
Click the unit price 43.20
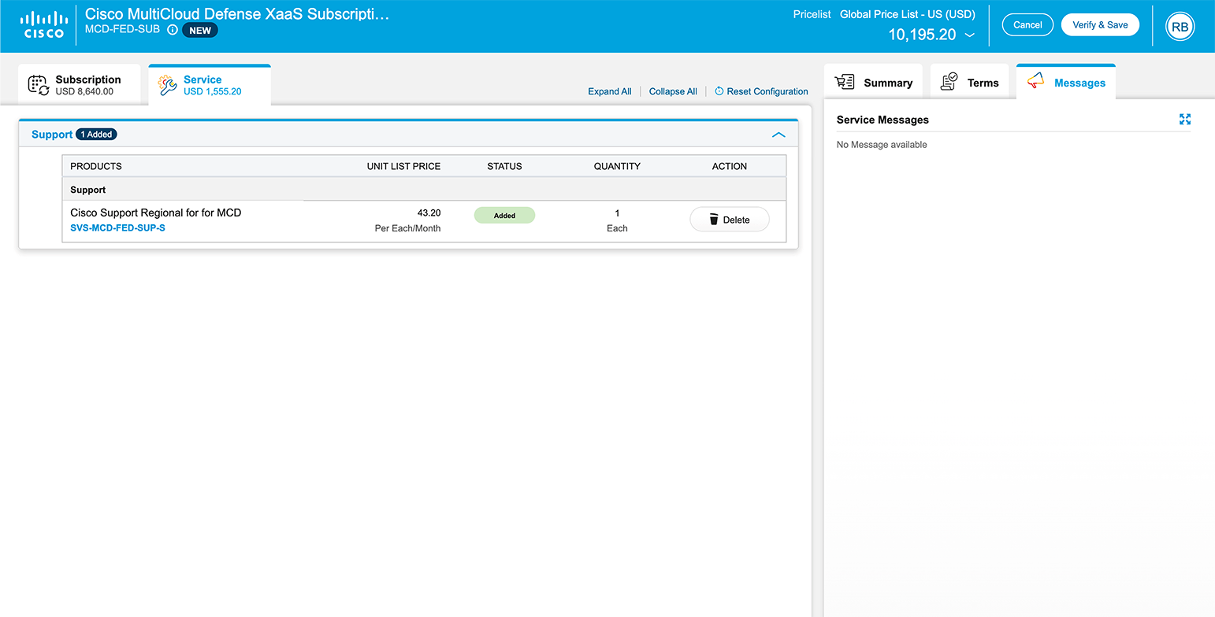coord(429,212)
